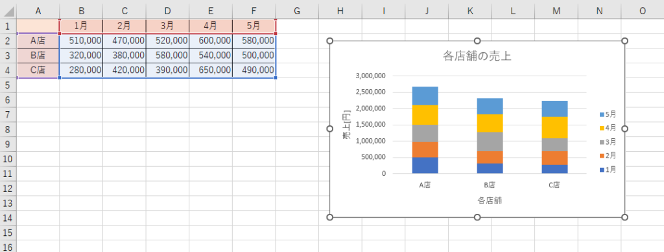
Task: Select the A店 label cell
Action: point(38,41)
